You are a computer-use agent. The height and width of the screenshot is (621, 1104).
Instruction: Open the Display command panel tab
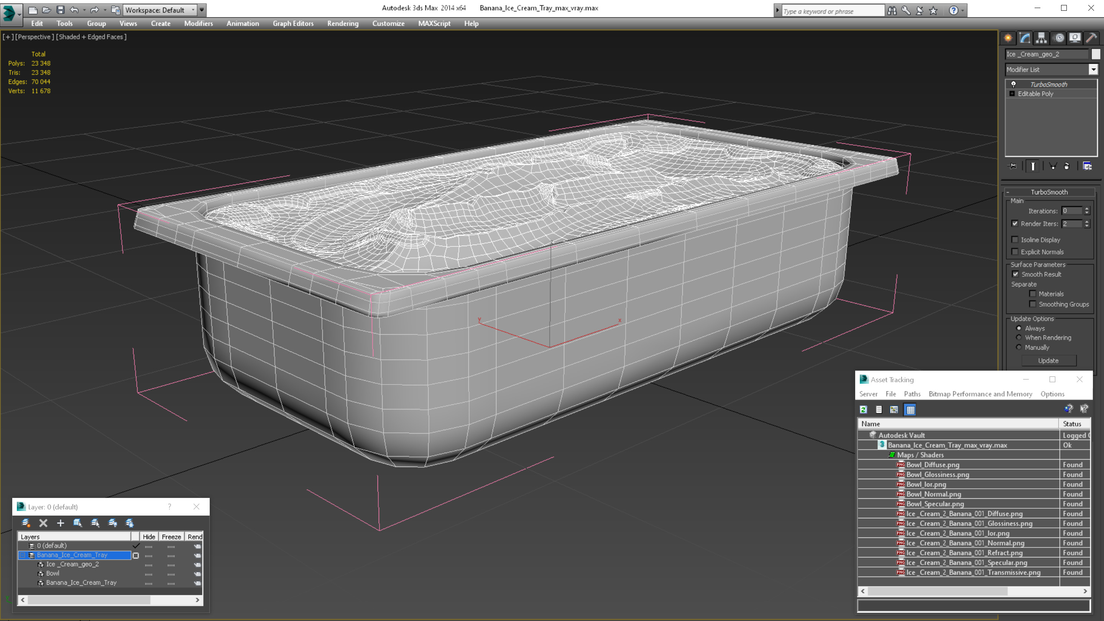coord(1075,38)
